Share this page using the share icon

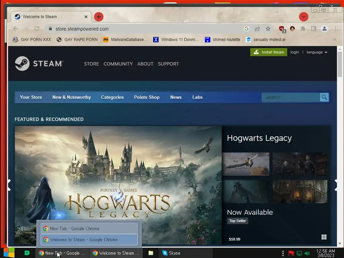click(x=257, y=29)
